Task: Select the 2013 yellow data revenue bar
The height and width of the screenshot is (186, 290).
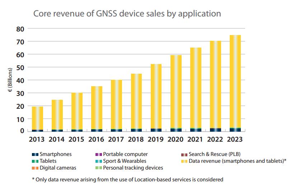Action: point(37,118)
